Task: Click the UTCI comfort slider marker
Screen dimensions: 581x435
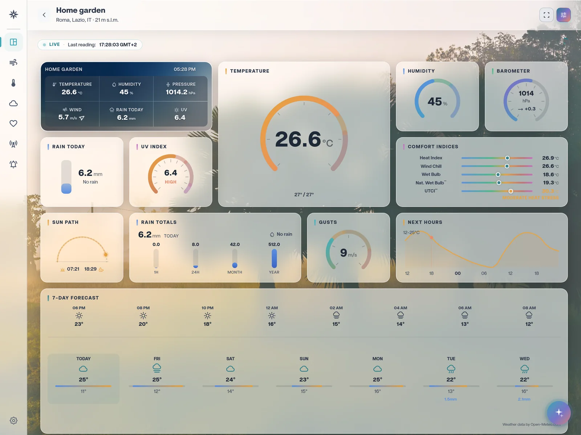Action: (511, 191)
